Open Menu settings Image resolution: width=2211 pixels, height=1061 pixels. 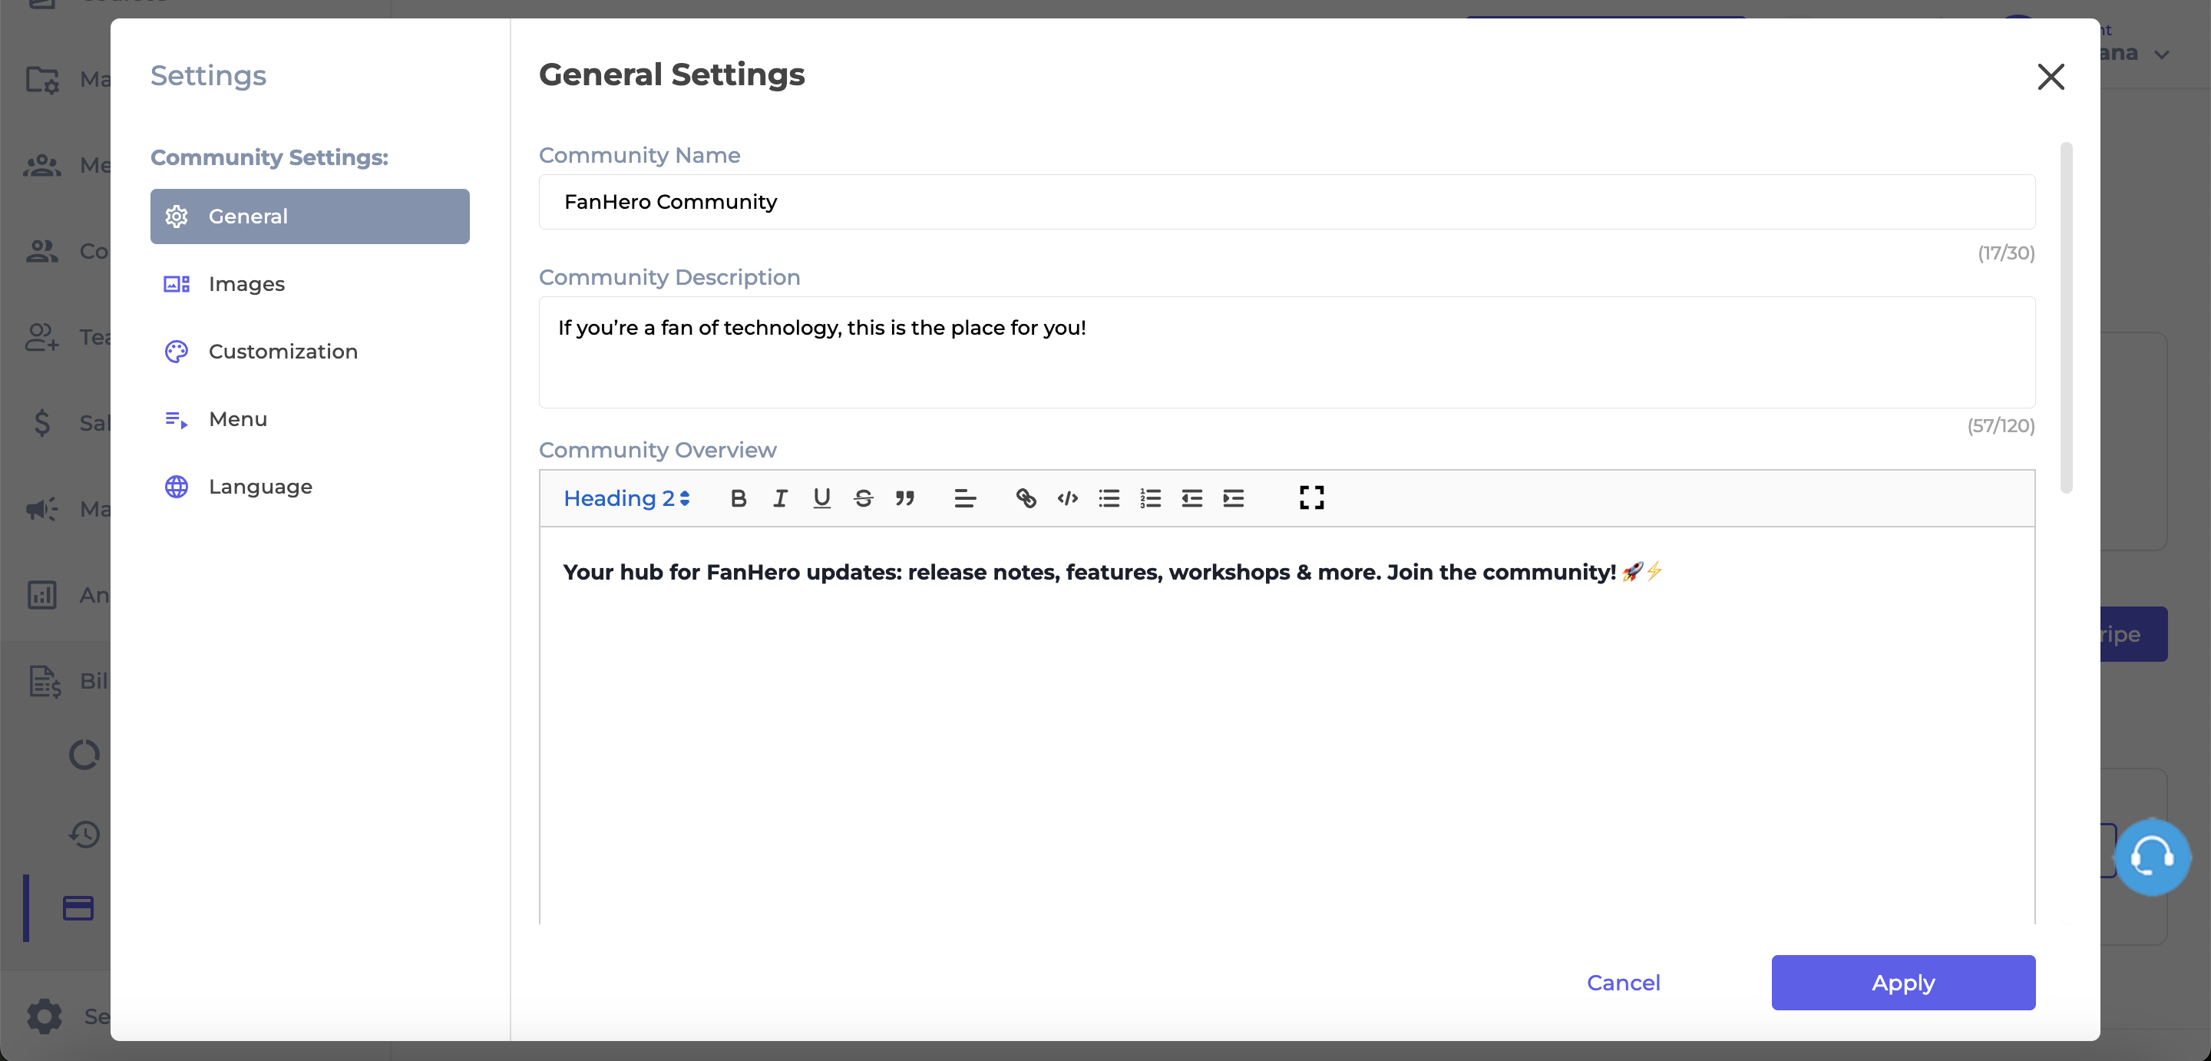click(310, 419)
